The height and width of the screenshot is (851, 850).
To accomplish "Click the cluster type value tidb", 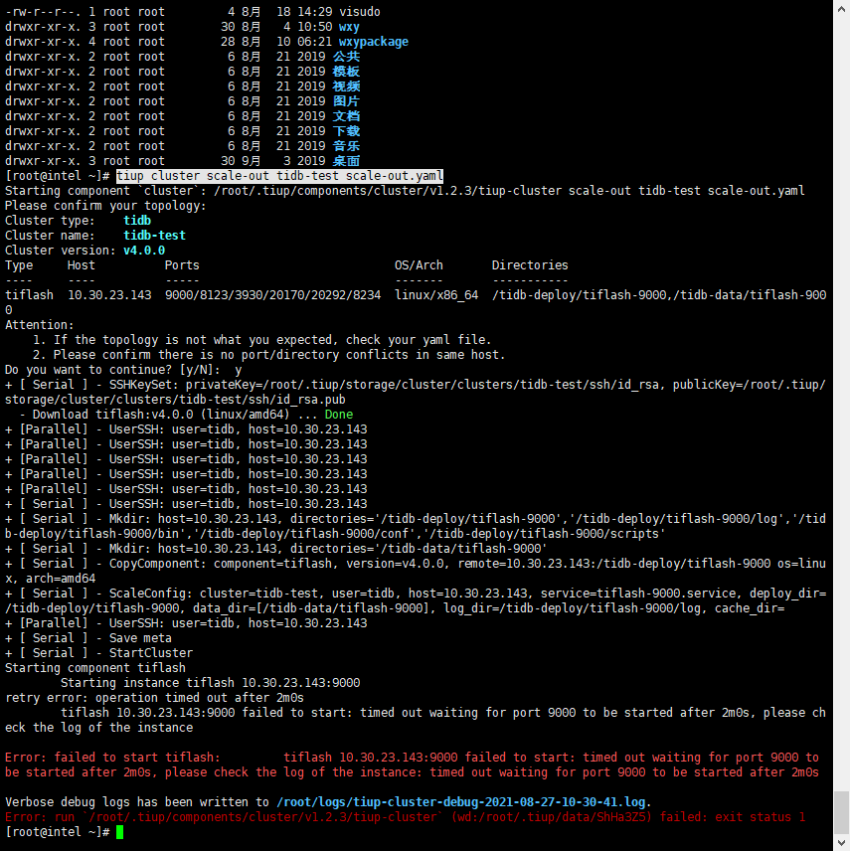I will [137, 221].
